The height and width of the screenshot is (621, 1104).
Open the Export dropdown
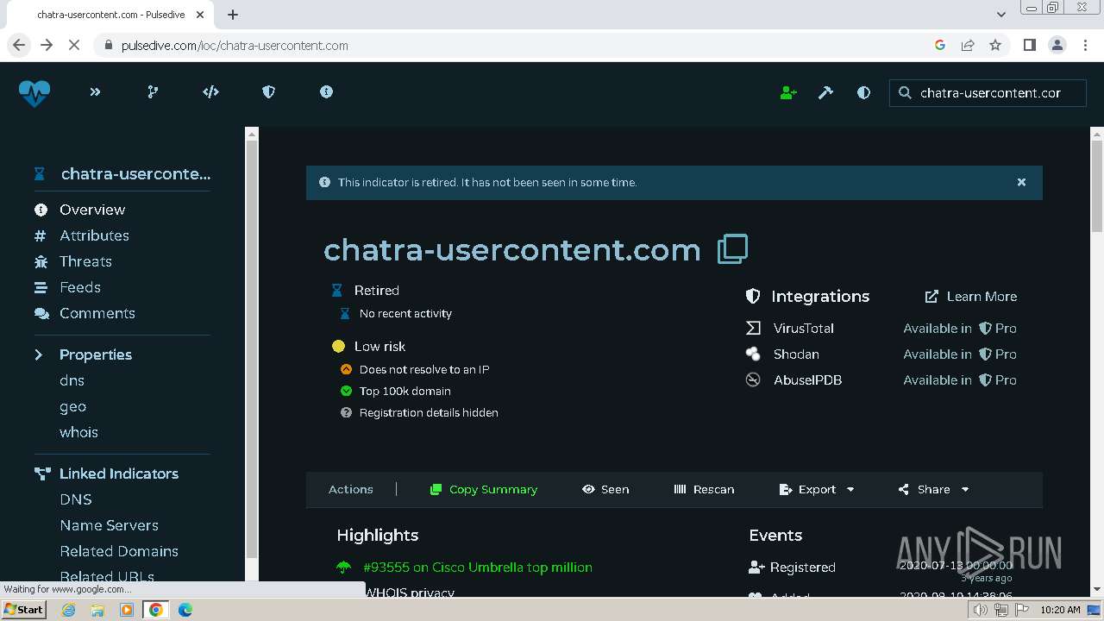pos(817,489)
